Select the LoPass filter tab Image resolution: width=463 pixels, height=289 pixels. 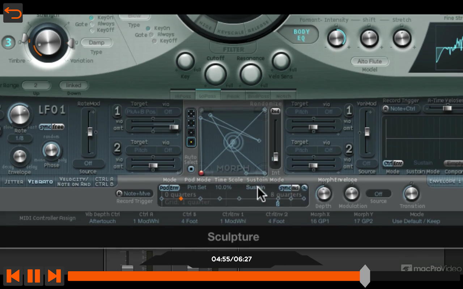208,96
